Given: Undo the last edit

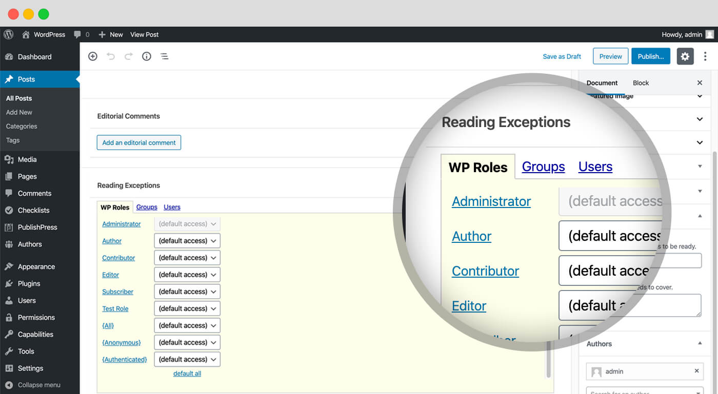Looking at the screenshot, I should coord(111,56).
